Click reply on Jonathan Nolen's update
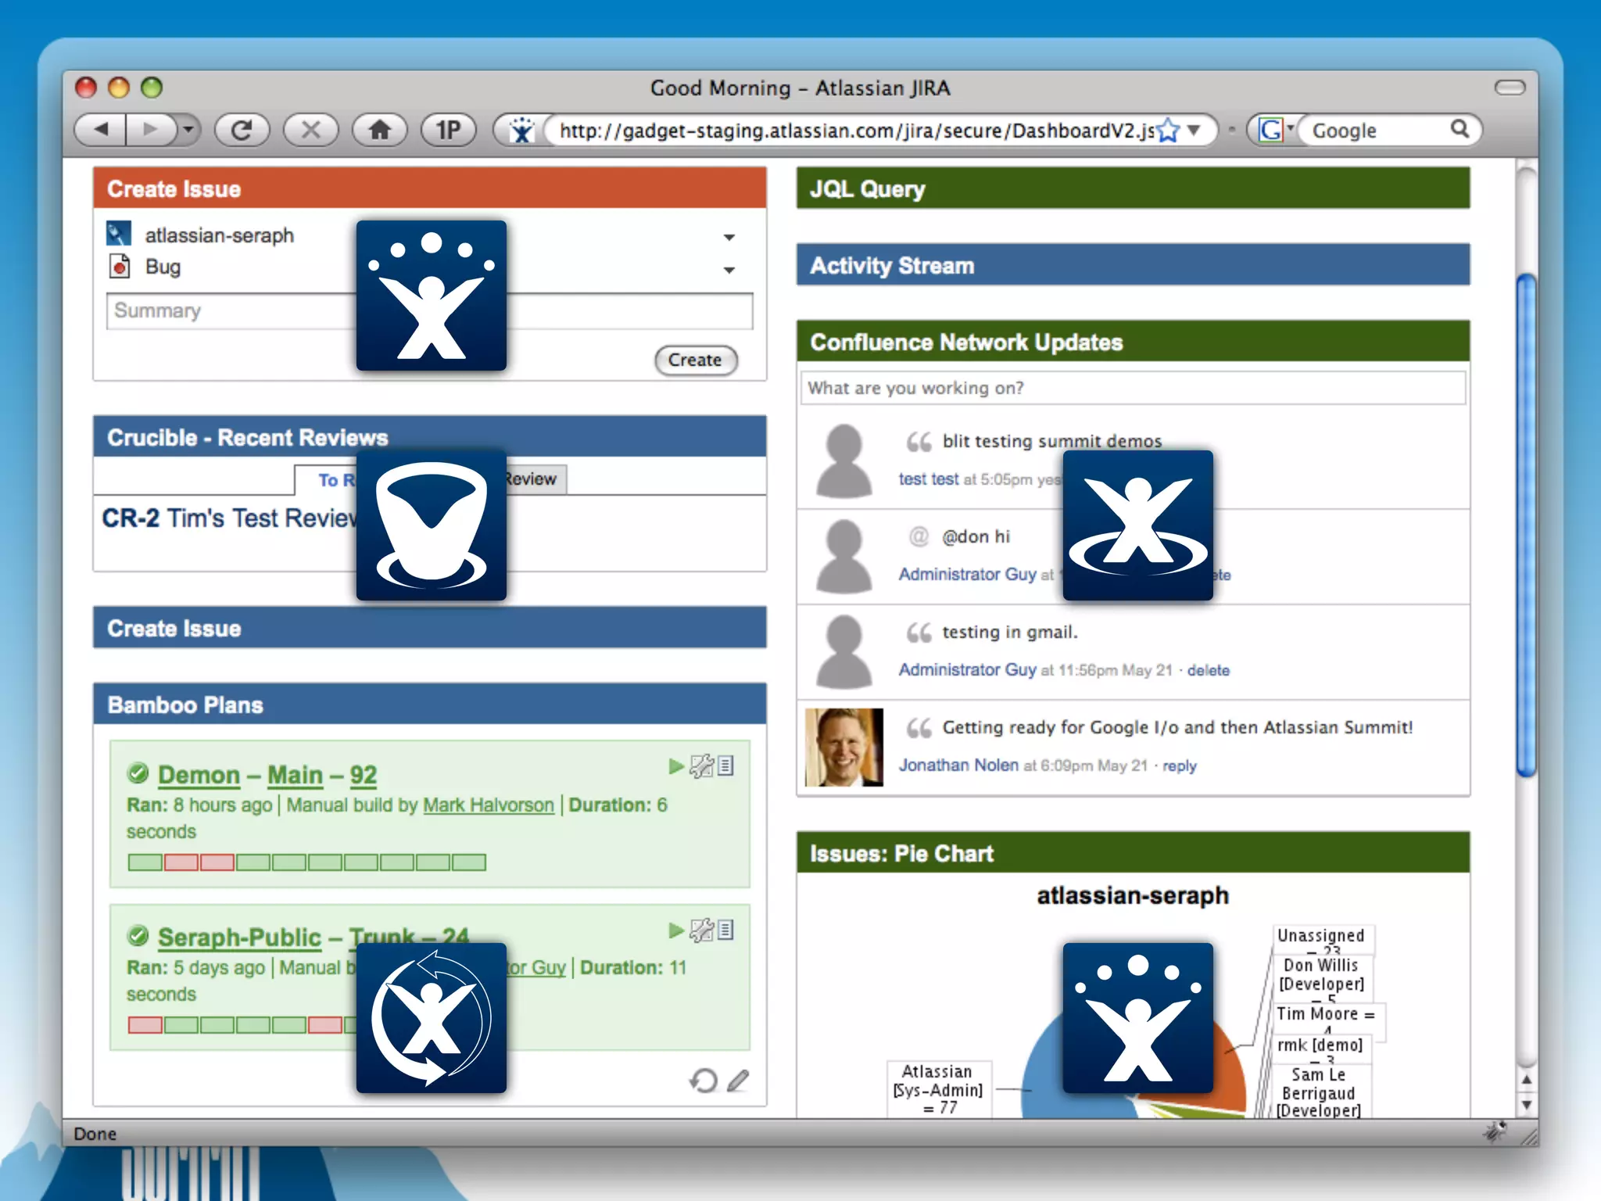Viewport: 1601px width, 1201px height. point(1179,765)
